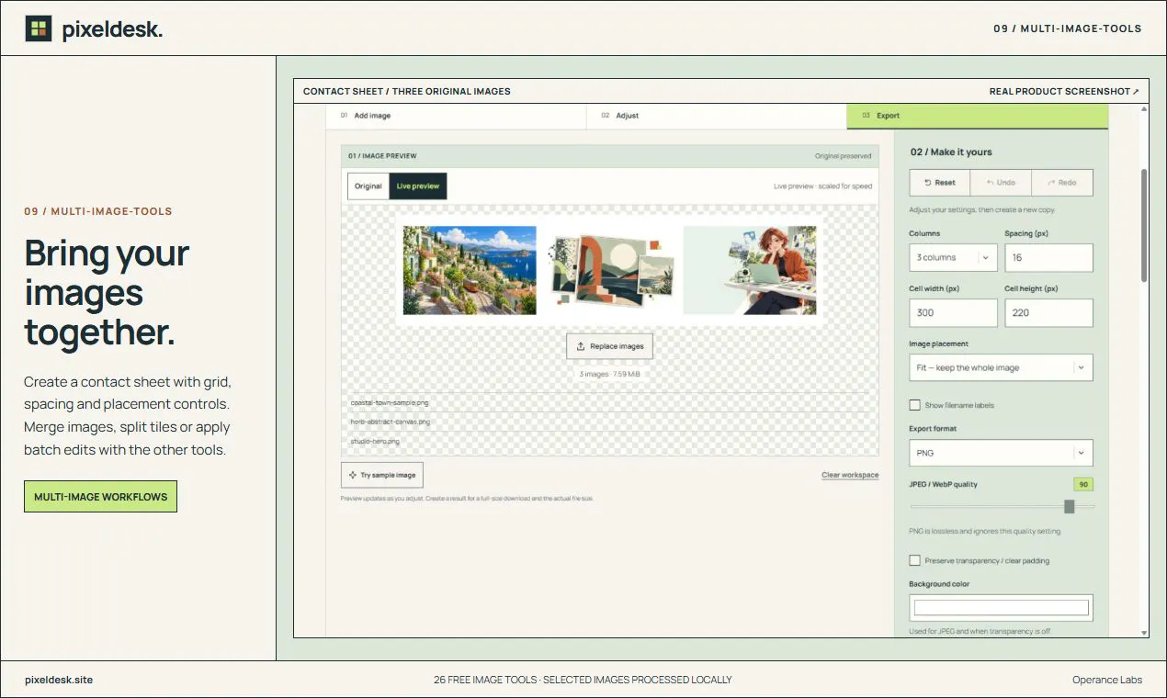
Task: Click the pixeldesk grid logo icon
Action: (39, 28)
